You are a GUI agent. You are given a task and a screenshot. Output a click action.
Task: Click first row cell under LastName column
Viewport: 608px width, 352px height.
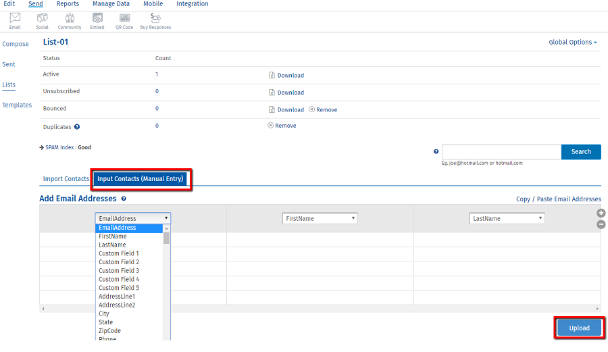click(x=507, y=240)
